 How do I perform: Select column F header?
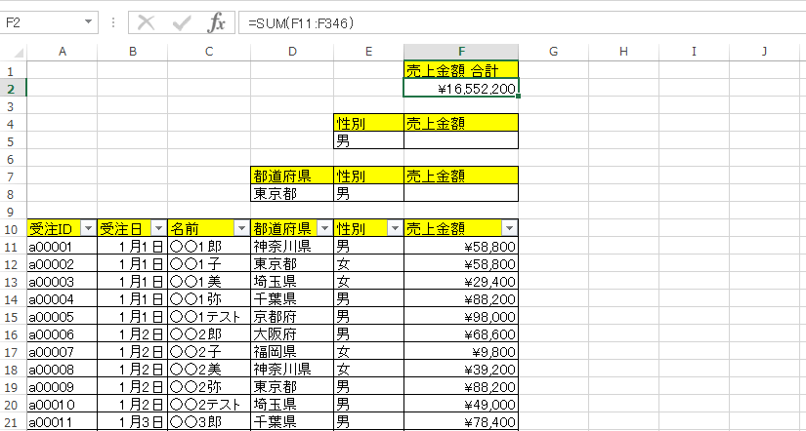[x=461, y=51]
